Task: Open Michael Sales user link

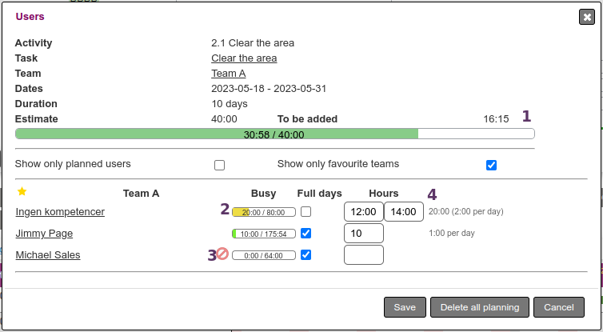Action: pos(48,255)
